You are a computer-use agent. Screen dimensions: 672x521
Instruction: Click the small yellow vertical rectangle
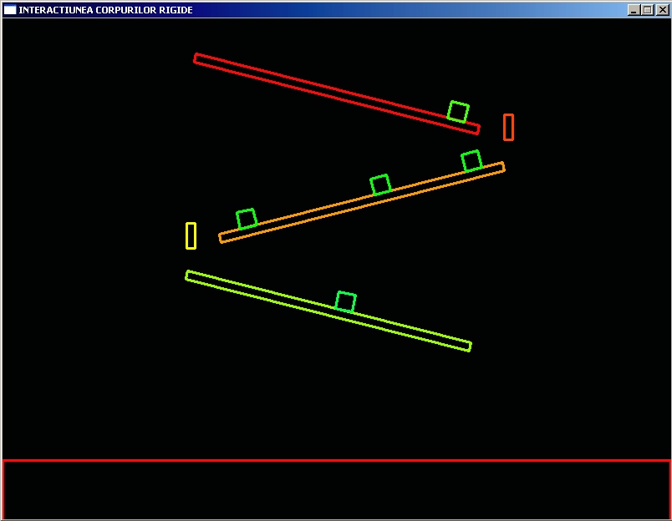click(191, 235)
